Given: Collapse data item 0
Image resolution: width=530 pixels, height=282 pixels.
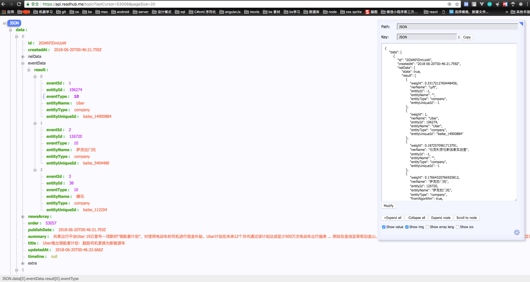Looking at the screenshot, I should tap(17, 37).
